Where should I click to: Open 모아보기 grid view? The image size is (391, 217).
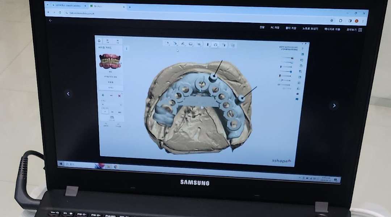point(354,30)
